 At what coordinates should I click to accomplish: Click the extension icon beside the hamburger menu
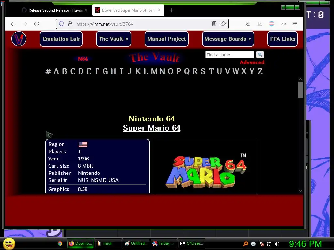tap(283, 24)
